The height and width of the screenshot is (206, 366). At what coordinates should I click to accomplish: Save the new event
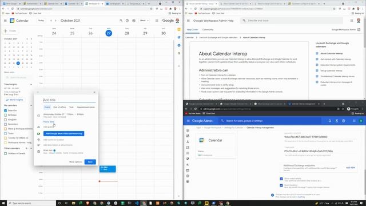click(90, 162)
